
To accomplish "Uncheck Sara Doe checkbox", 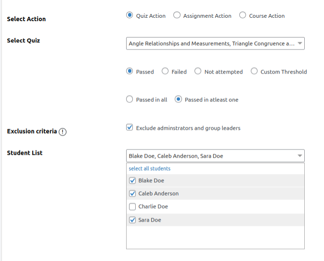I will click(132, 220).
